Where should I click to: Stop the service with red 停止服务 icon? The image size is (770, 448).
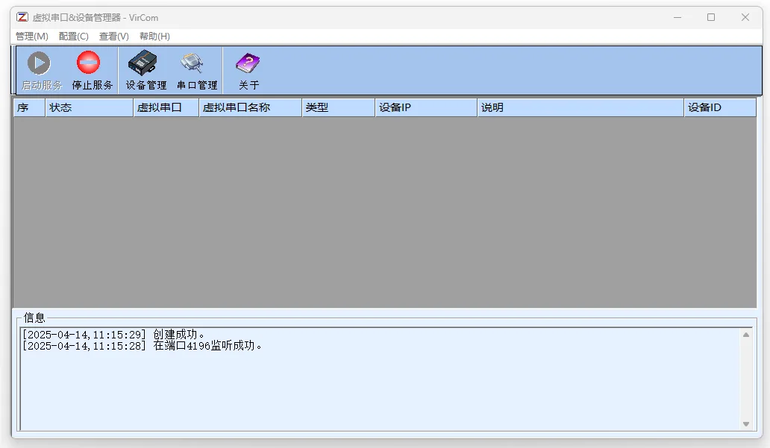(88, 63)
